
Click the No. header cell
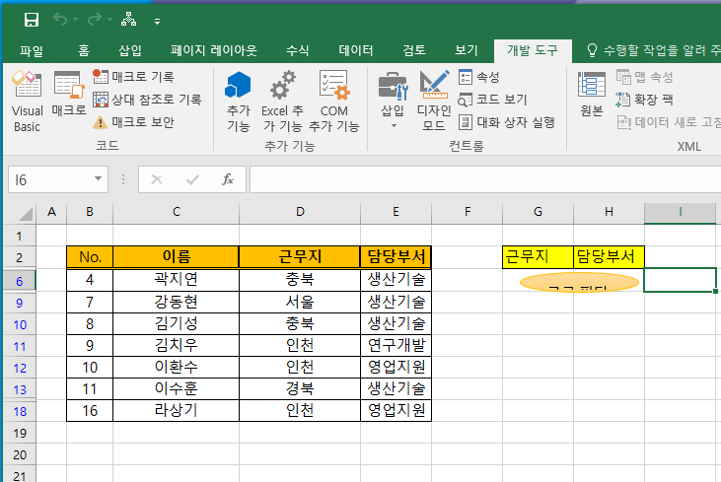[x=90, y=257]
